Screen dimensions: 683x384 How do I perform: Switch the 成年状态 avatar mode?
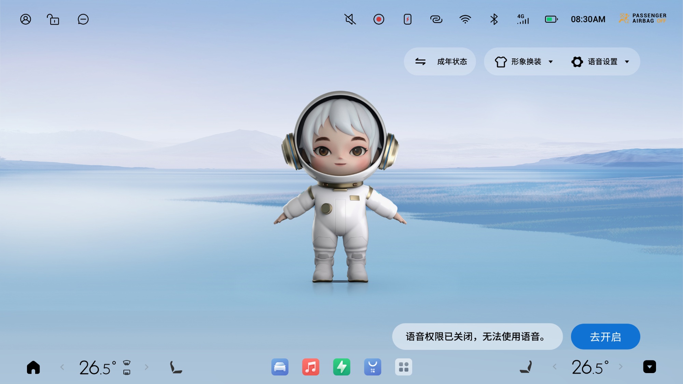(440, 62)
